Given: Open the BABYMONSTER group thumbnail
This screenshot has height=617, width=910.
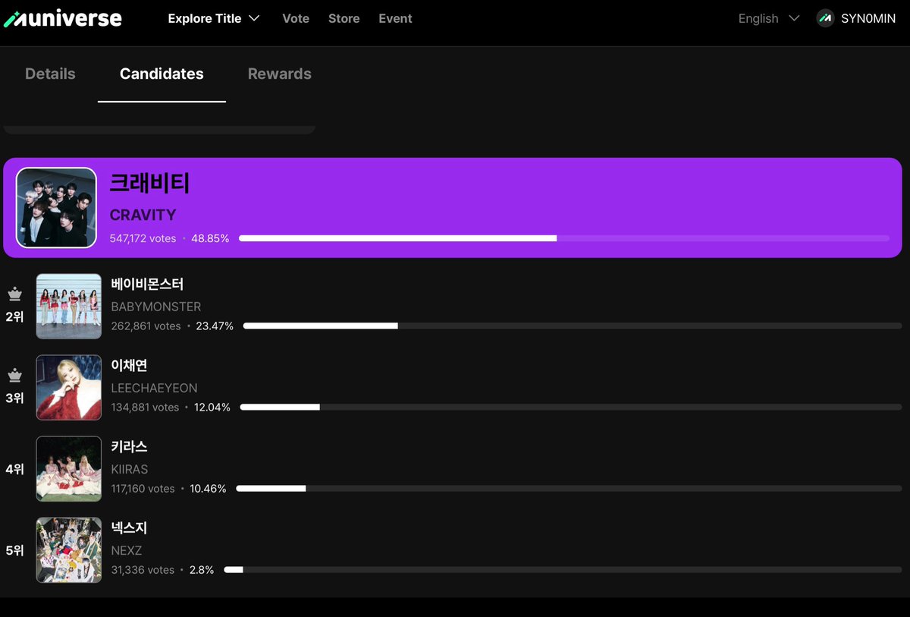Looking at the screenshot, I should coord(68,306).
